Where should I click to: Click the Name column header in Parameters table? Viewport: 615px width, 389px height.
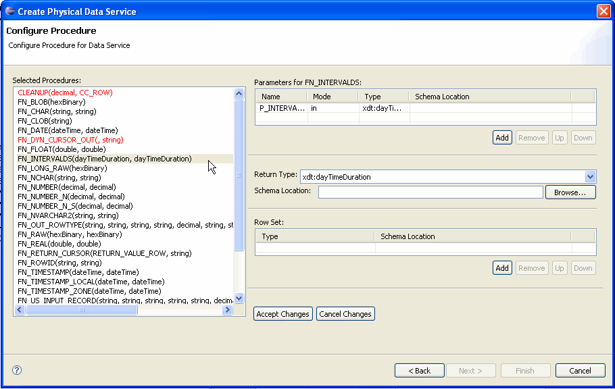click(282, 97)
